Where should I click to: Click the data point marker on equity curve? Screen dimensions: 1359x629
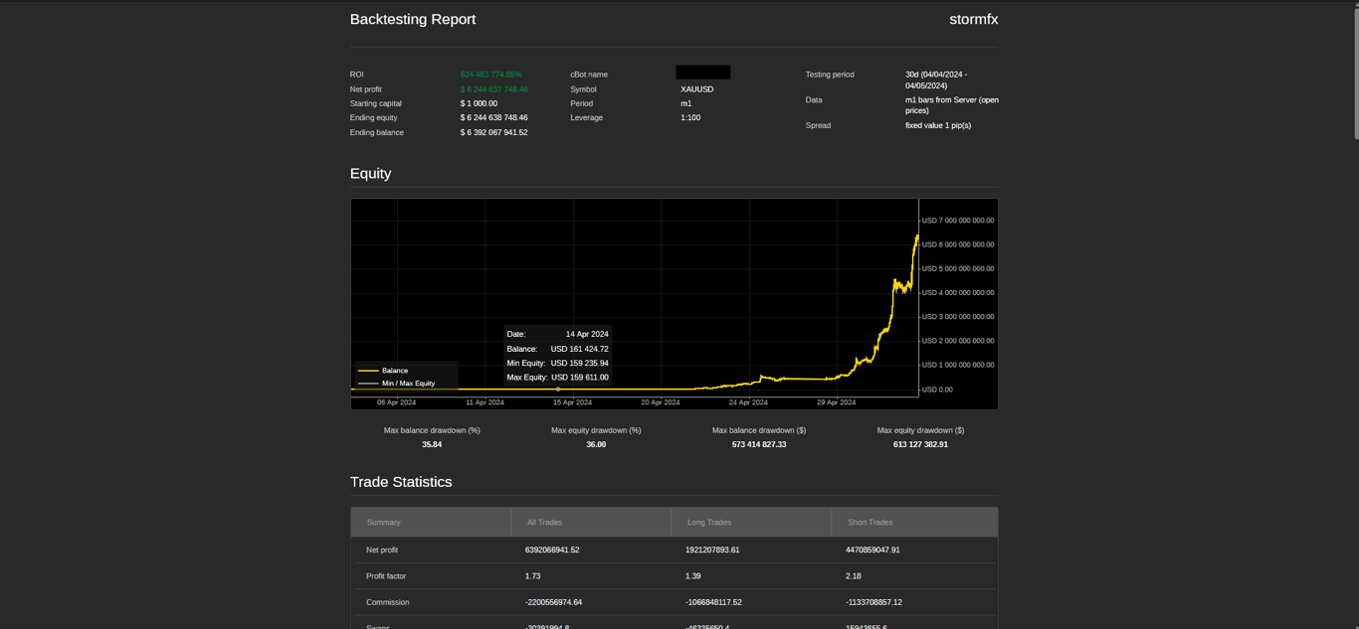point(558,389)
